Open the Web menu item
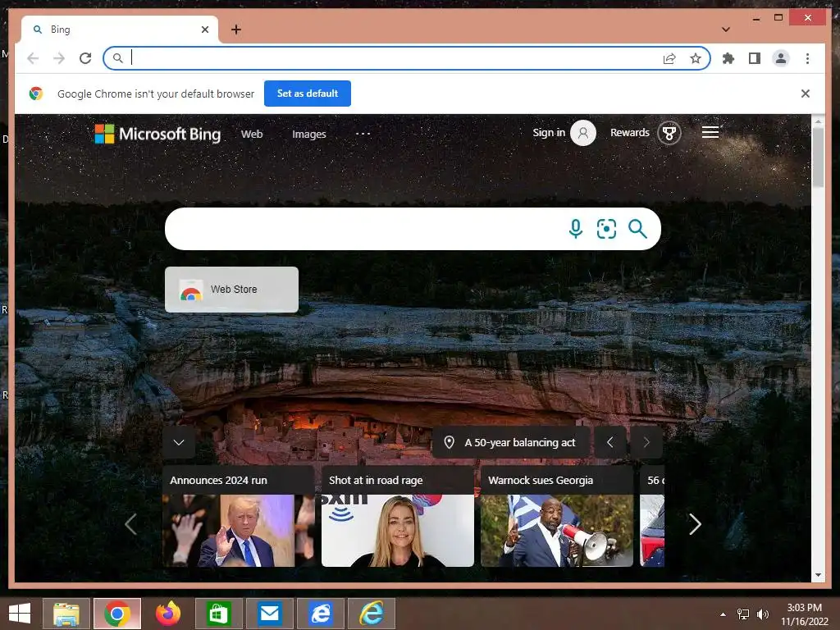This screenshot has width=840, height=630. tap(252, 134)
